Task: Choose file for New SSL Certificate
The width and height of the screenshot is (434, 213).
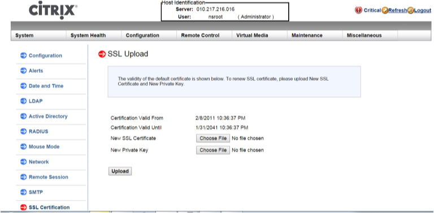Action: click(x=213, y=138)
